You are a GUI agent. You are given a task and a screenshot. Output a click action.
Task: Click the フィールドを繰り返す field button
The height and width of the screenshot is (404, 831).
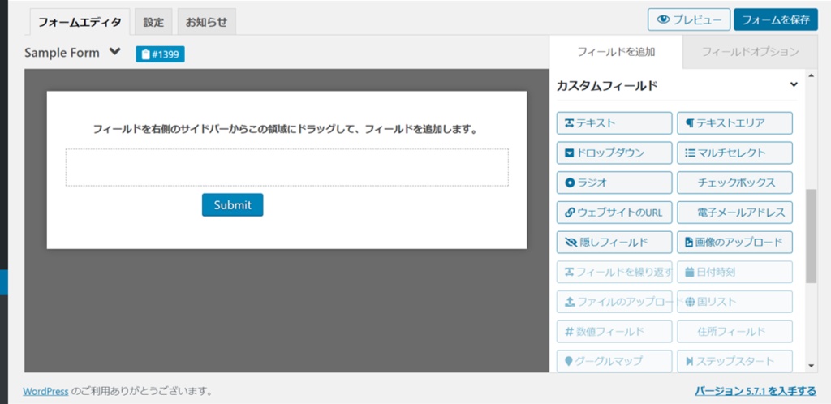tap(614, 272)
